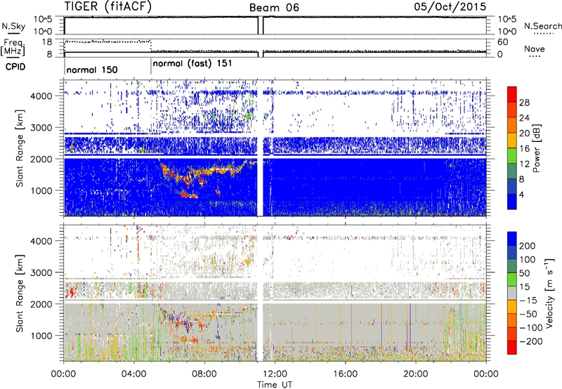
Task: Click the '50' Velocity colorbar tick
Action: pos(524,273)
